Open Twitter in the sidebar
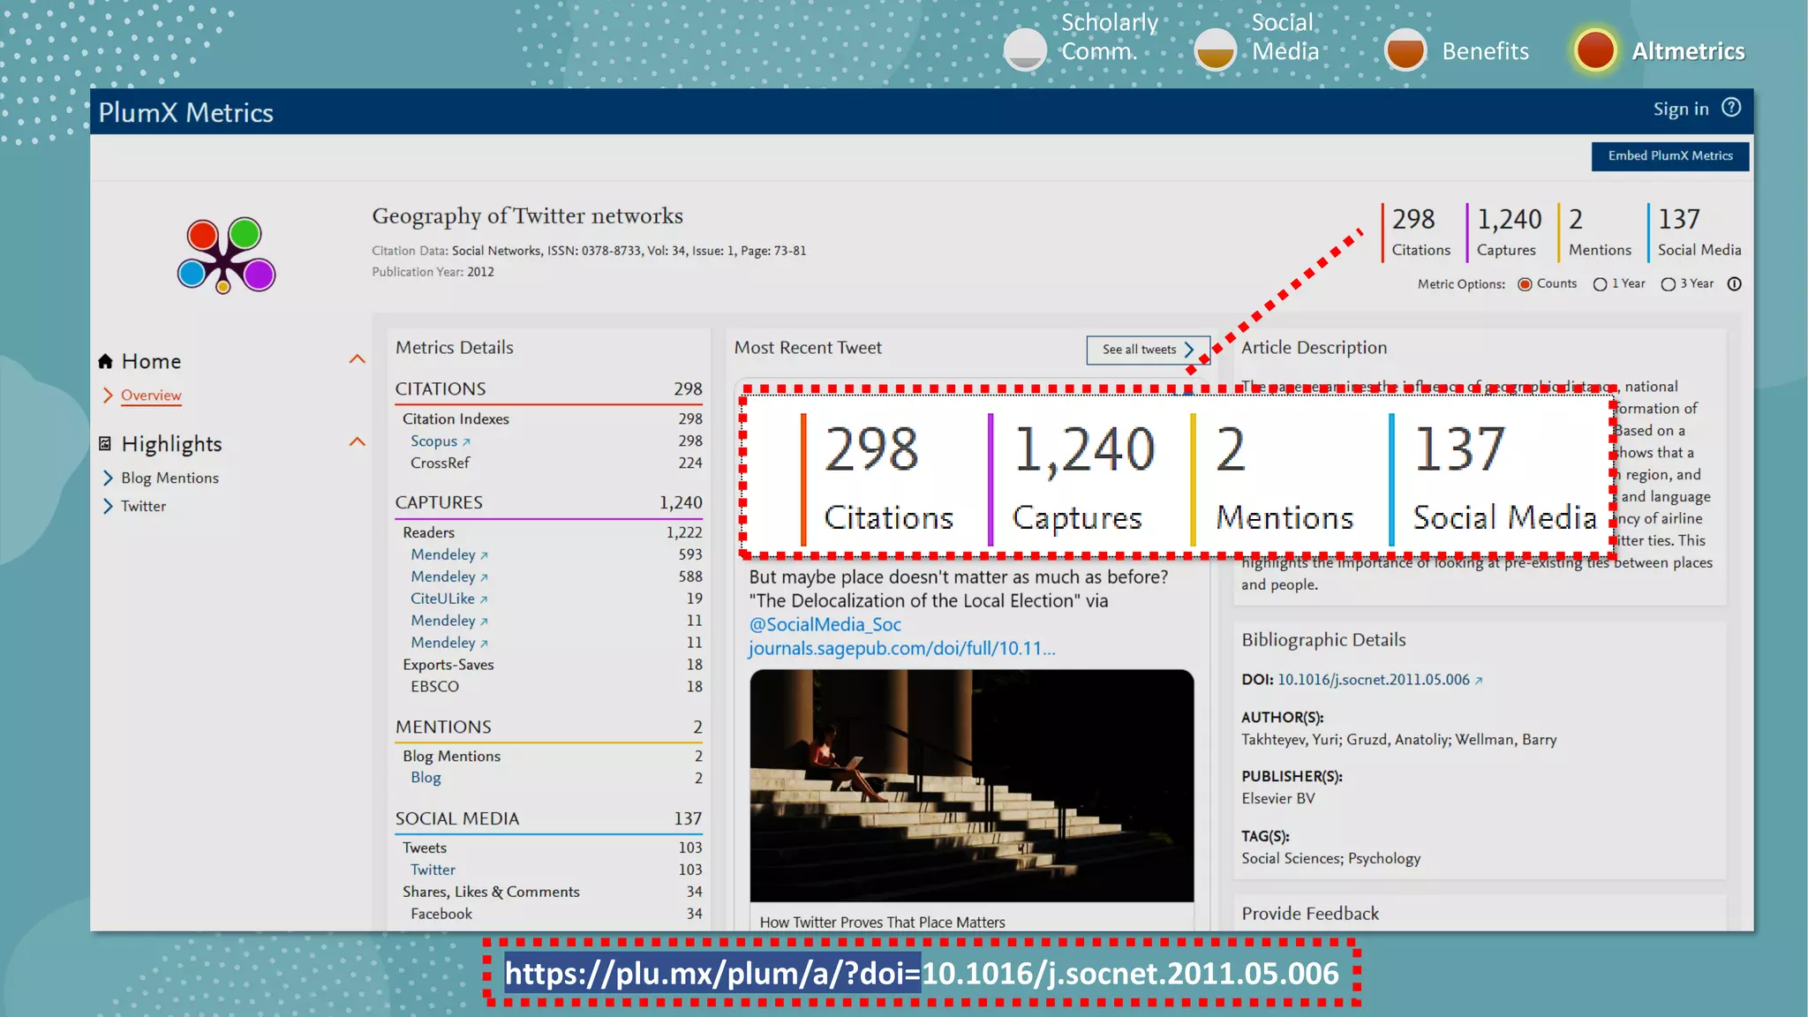 143,506
